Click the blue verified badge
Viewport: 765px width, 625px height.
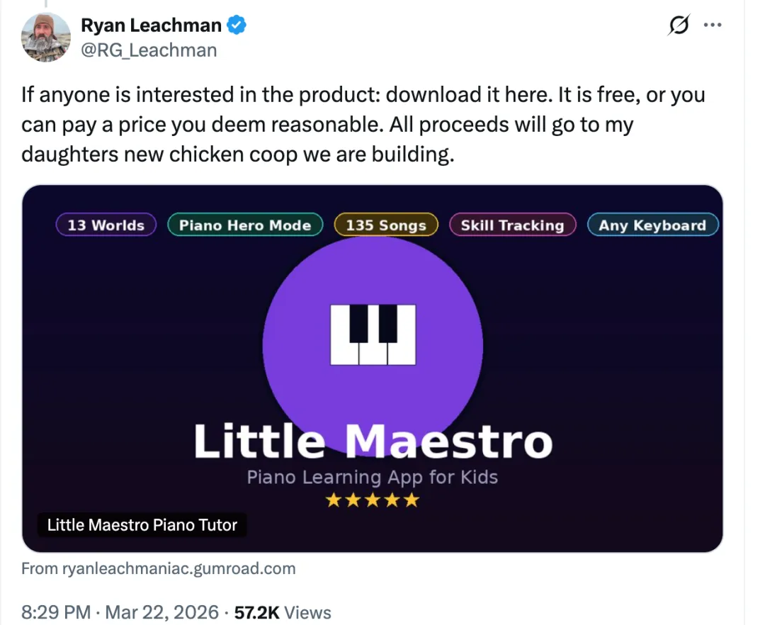point(237,26)
